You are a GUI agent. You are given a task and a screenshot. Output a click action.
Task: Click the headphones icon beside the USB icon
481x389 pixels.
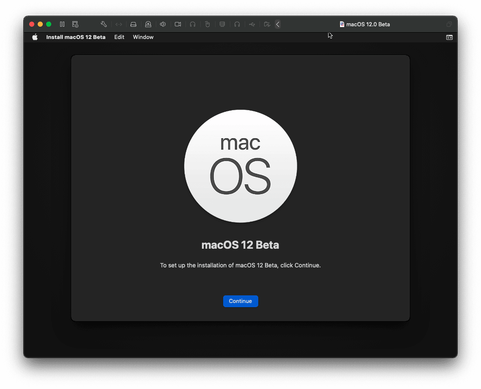click(237, 24)
